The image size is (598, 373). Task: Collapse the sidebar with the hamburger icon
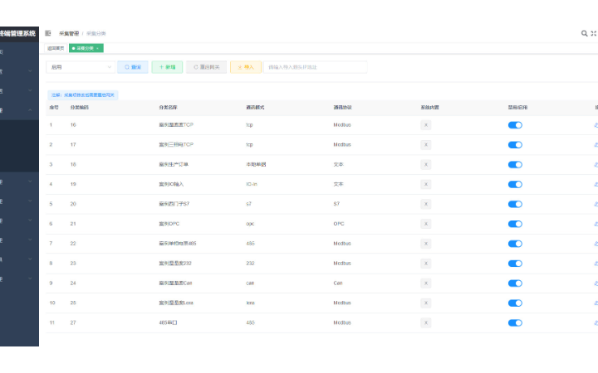click(47, 33)
